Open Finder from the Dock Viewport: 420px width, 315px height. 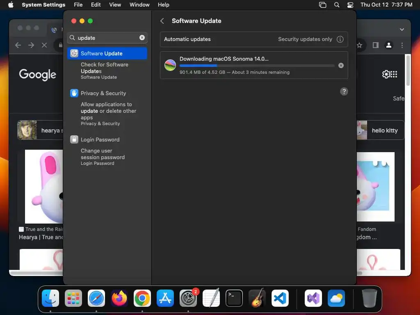click(x=50, y=298)
